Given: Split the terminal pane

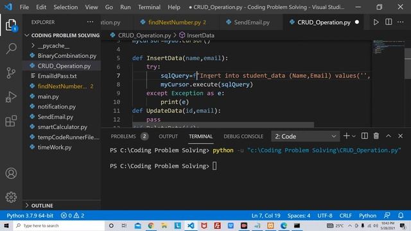Looking at the screenshot, I should 364,136.
